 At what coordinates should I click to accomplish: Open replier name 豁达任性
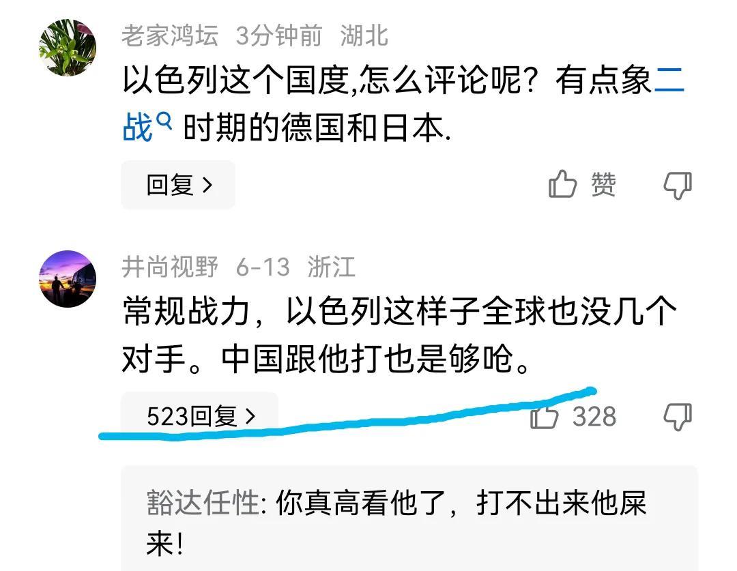(x=203, y=503)
